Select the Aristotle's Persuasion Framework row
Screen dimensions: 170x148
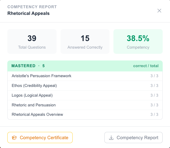point(85,76)
